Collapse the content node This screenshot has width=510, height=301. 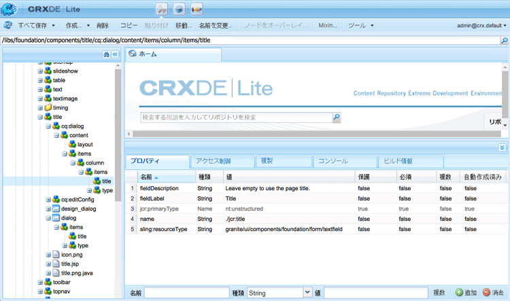[x=56, y=135]
